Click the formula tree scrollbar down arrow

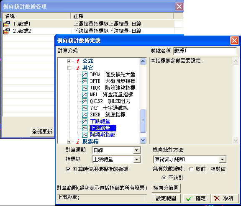pos(143,140)
